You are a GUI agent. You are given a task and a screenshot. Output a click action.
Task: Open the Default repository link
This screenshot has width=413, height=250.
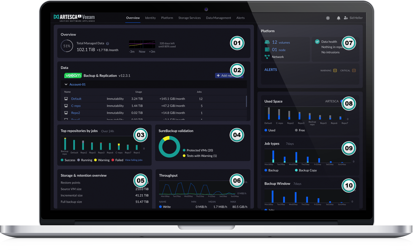coord(76,99)
